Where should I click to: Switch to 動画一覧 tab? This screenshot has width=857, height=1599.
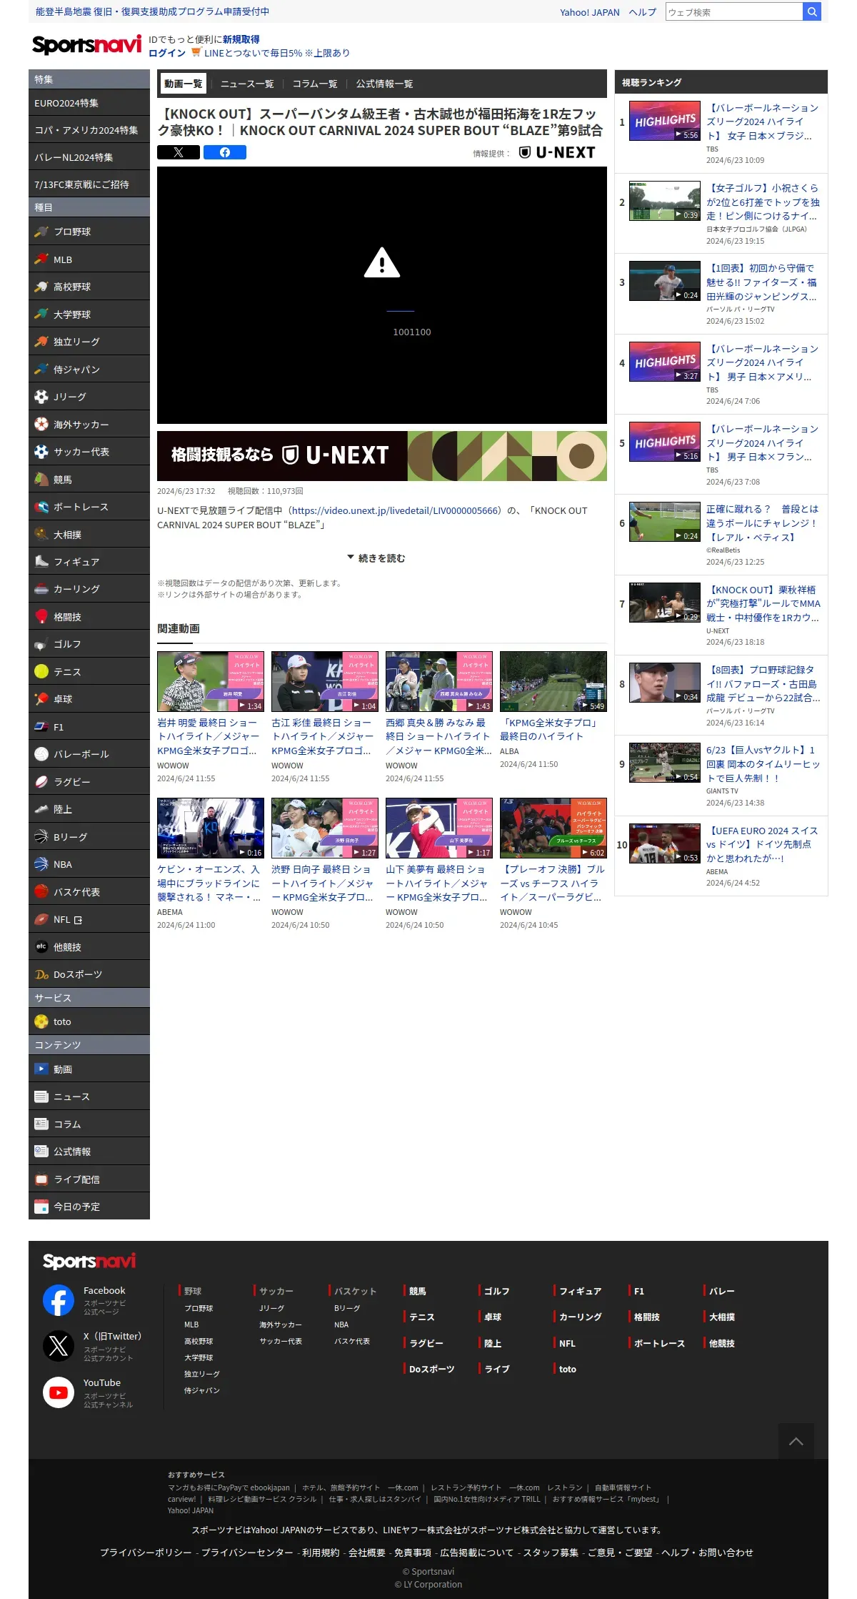[x=183, y=84]
